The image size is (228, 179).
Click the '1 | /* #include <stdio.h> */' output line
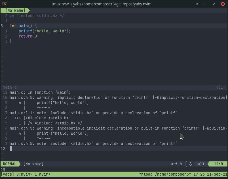point(50,123)
